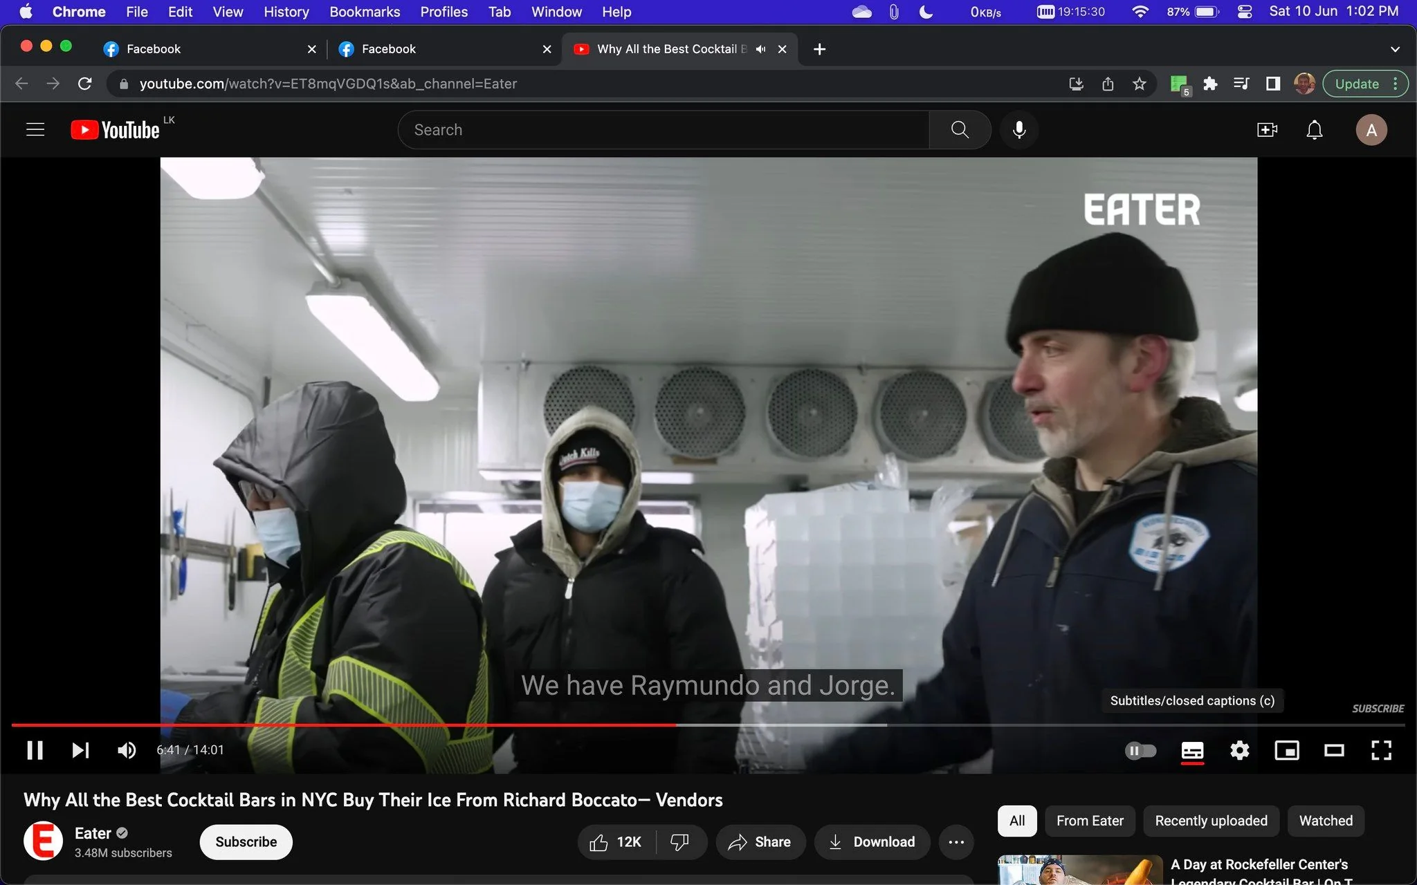Image resolution: width=1417 pixels, height=885 pixels.
Task: Skip to the next video
Action: (x=80, y=750)
